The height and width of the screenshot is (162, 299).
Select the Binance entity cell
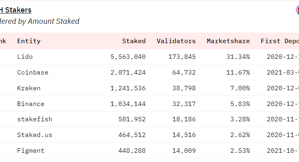pos(31,104)
